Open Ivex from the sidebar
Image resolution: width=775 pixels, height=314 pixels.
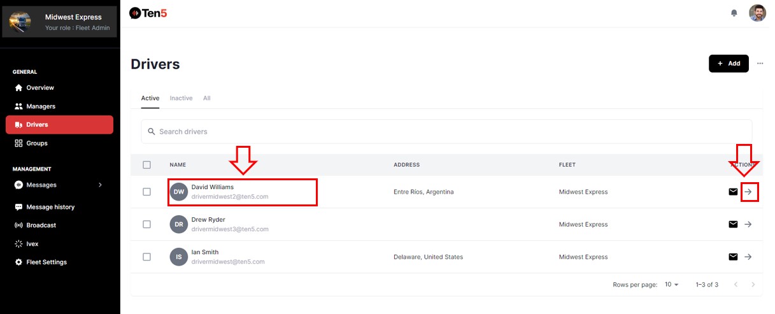pos(32,243)
